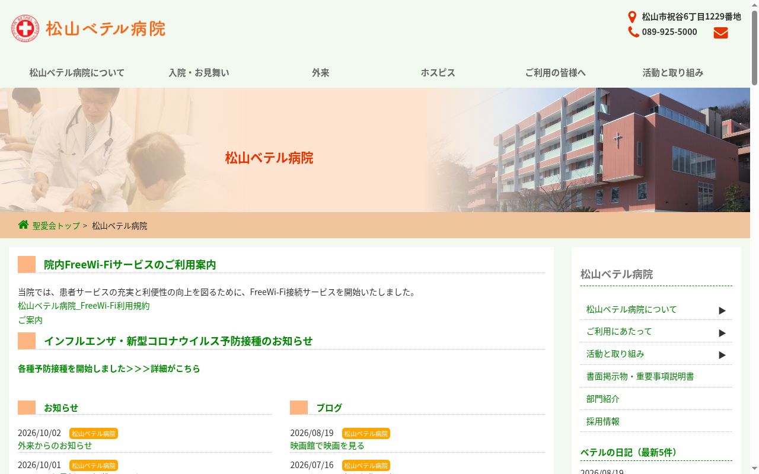Screen dimensions: 759x474
Task: Open 書面掲示物・重要事項説明書 sidebar link
Action: (x=640, y=376)
